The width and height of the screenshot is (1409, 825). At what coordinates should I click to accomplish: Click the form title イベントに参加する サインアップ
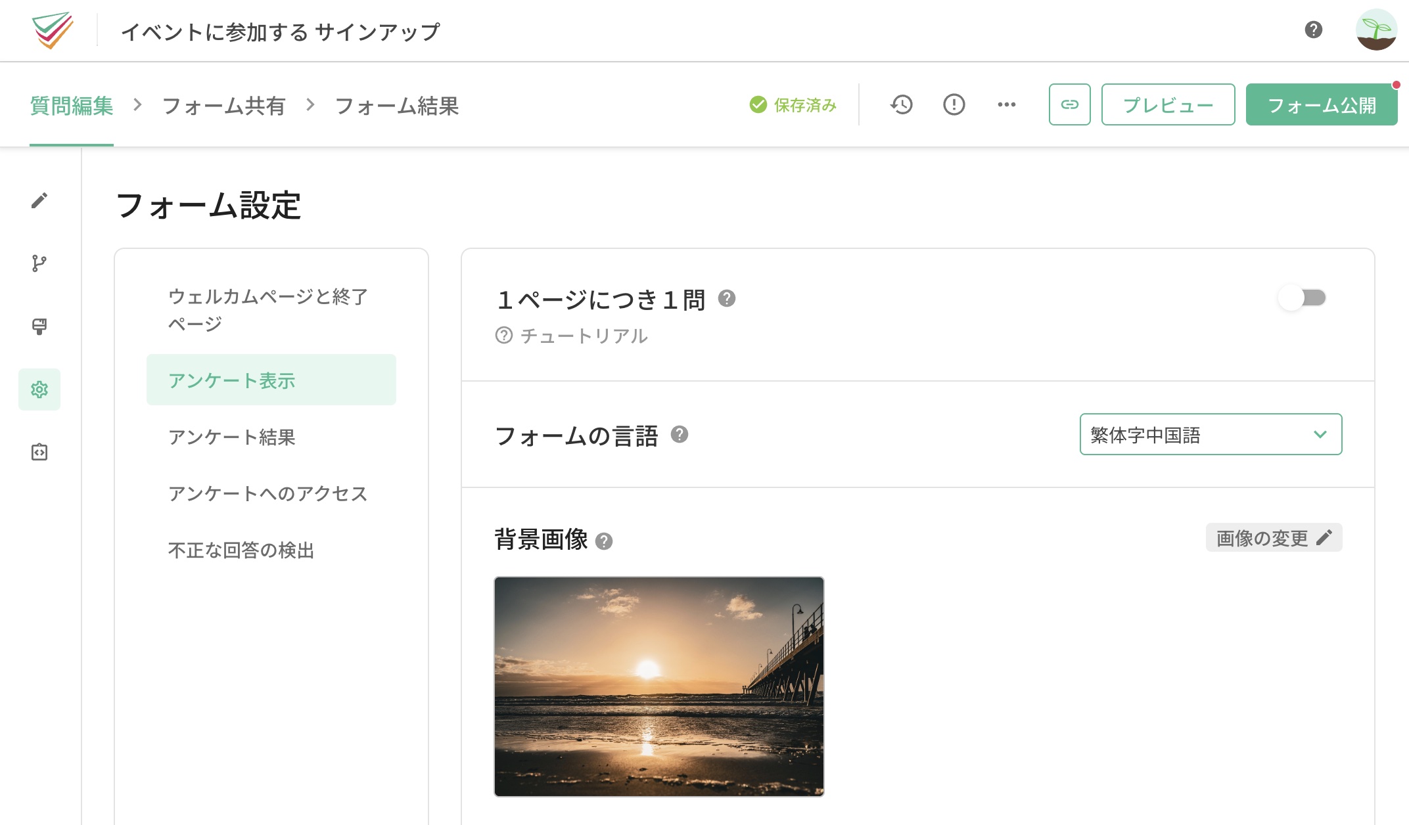pos(281,32)
